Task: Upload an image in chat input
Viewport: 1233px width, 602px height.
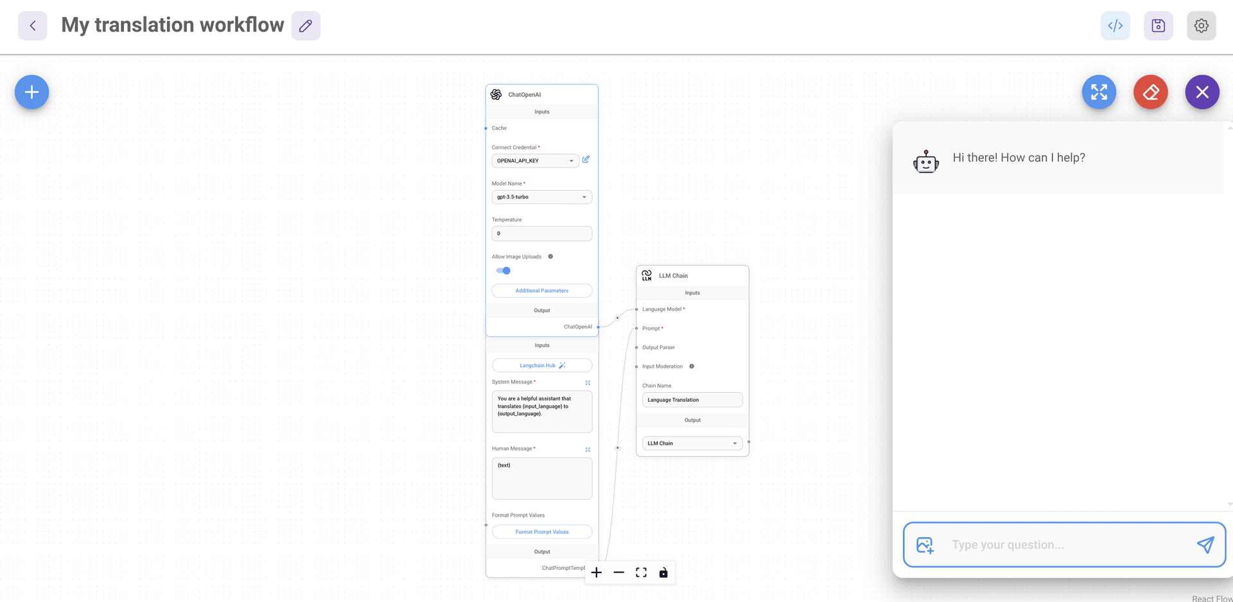Action: point(925,545)
